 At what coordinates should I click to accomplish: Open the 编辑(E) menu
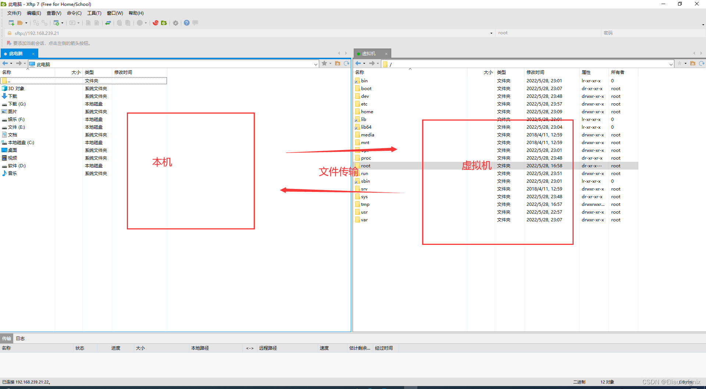(34, 13)
